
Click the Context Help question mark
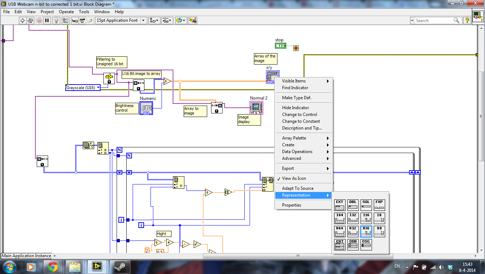(467, 20)
